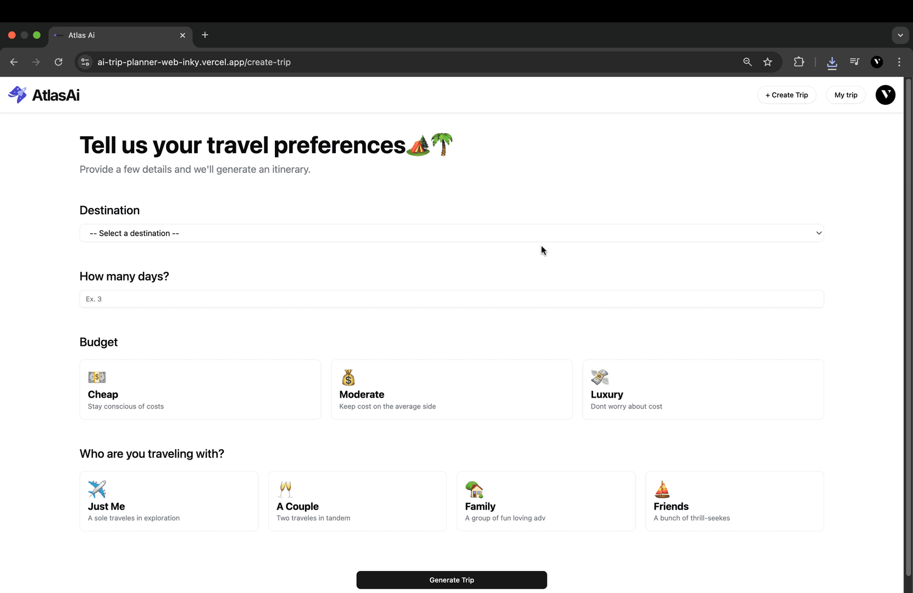Image resolution: width=913 pixels, height=593 pixels.
Task: Select traveling with Family
Action: pyautogui.click(x=545, y=501)
